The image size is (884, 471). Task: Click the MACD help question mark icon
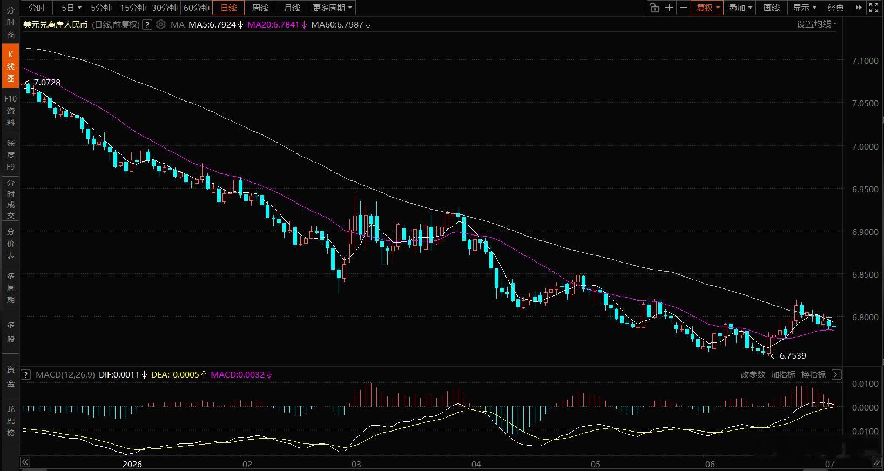click(26, 374)
